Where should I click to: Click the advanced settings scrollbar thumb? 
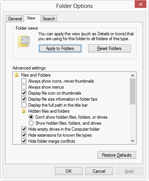pyautogui.click(x=132, y=92)
